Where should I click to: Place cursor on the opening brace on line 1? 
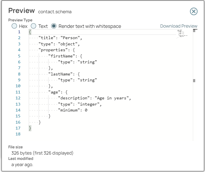(30, 32)
